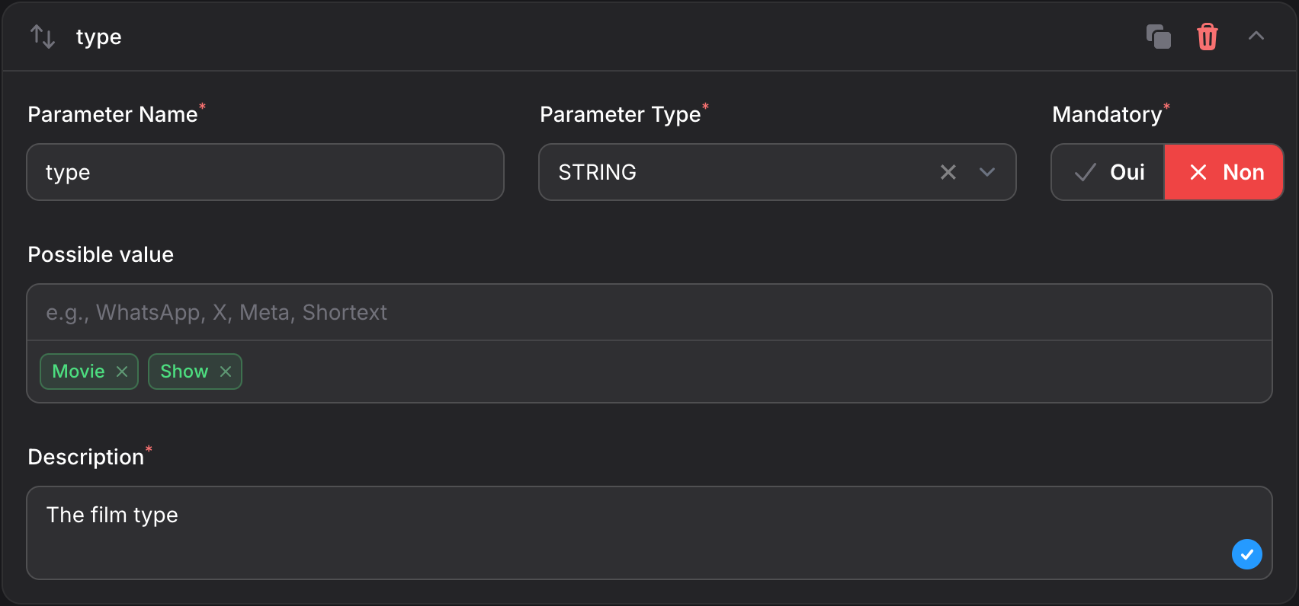The width and height of the screenshot is (1299, 606).
Task: Select the duplicate parameter icon
Action: (x=1159, y=36)
